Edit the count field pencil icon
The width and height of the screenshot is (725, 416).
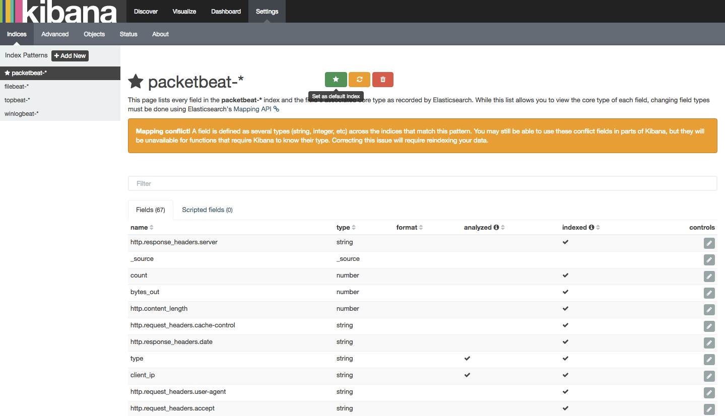tap(709, 277)
